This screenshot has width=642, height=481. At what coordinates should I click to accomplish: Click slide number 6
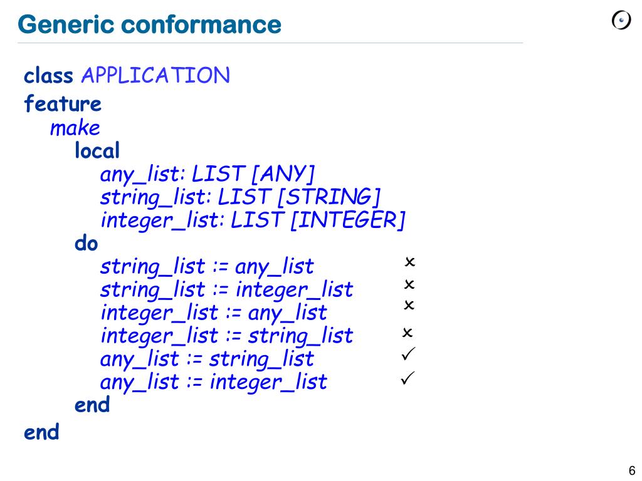tap(632, 470)
